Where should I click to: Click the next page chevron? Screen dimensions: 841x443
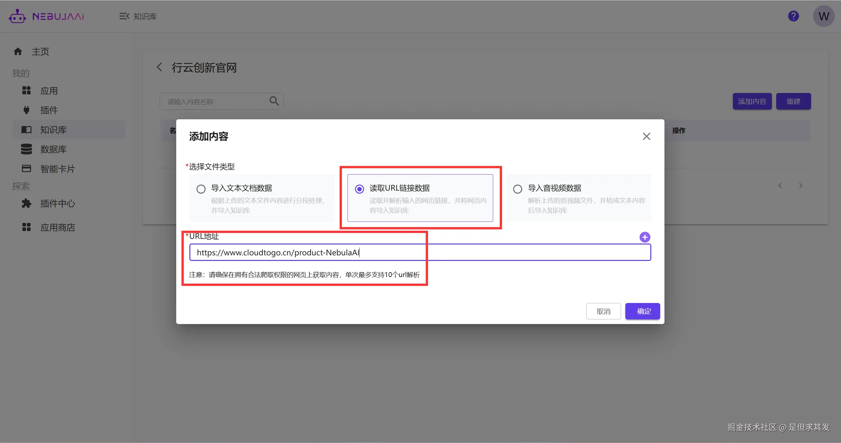click(801, 185)
